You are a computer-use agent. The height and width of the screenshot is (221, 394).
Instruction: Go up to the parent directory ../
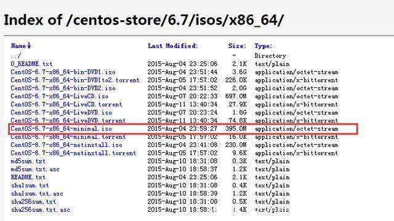click(x=16, y=56)
